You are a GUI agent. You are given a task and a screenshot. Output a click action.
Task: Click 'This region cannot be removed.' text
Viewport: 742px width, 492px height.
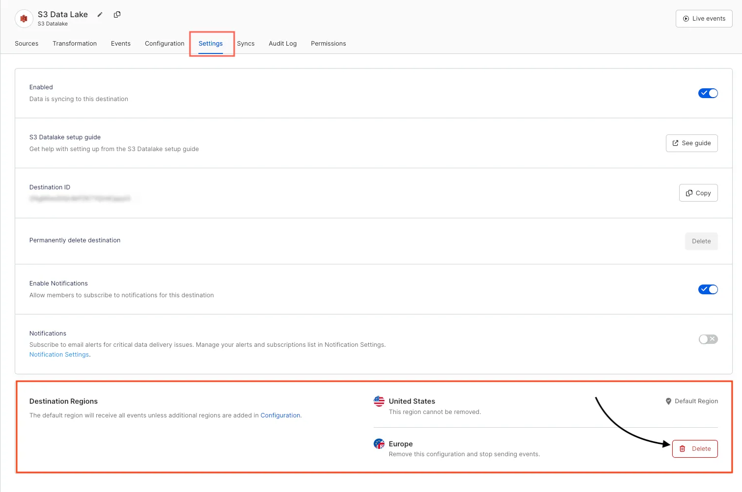pyautogui.click(x=435, y=412)
